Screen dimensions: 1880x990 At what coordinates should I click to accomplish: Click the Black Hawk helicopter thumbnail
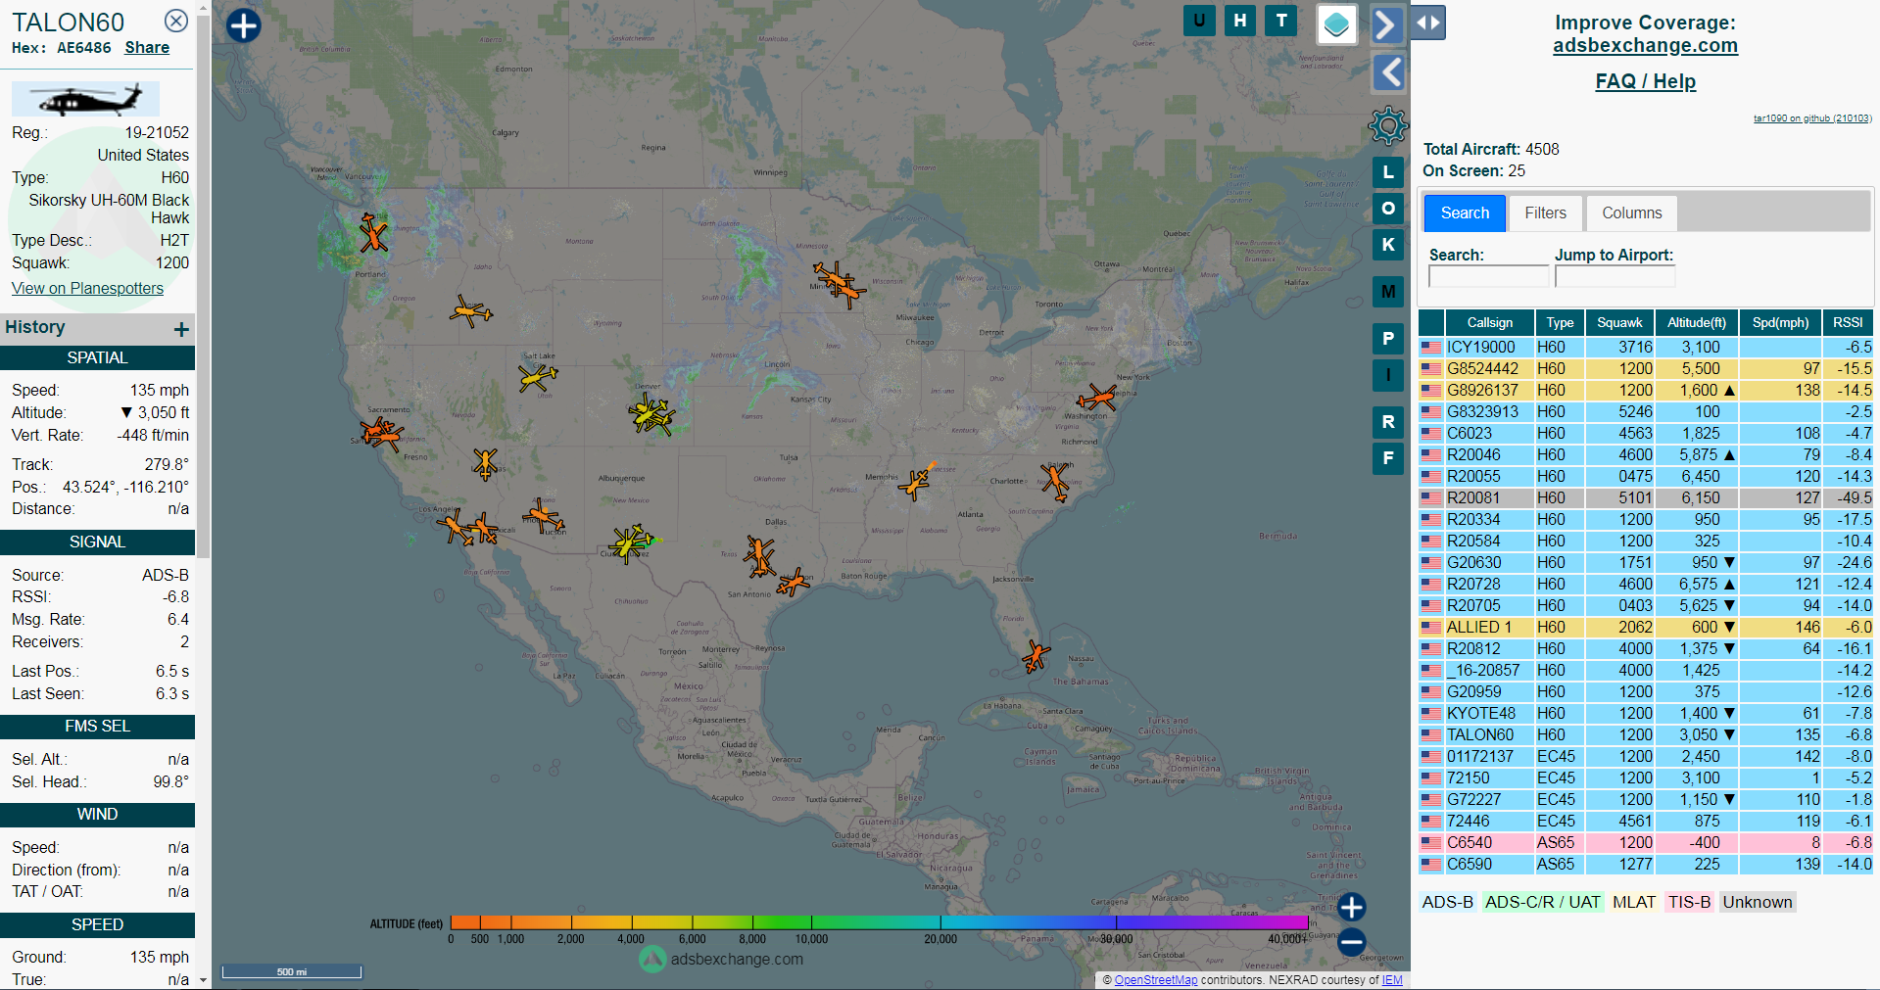(85, 99)
